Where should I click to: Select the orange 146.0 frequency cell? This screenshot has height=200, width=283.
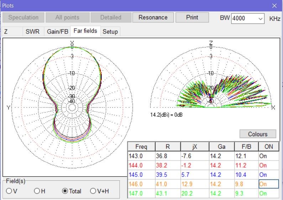142,184
